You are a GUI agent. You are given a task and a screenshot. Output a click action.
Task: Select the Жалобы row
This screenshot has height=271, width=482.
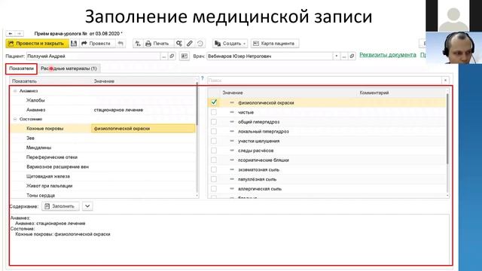pyautogui.click(x=103, y=100)
